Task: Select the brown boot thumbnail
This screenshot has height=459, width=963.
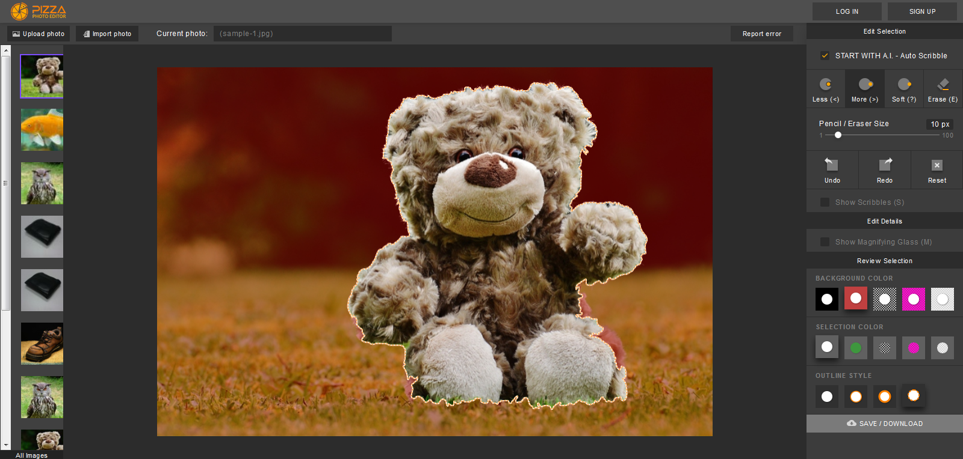Action: [x=42, y=344]
